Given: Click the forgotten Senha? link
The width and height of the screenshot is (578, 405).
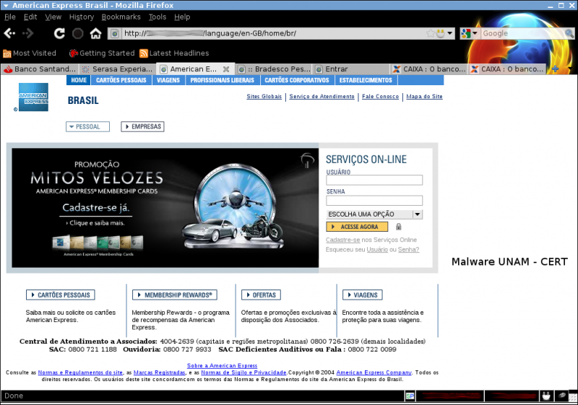Looking at the screenshot, I should point(408,250).
